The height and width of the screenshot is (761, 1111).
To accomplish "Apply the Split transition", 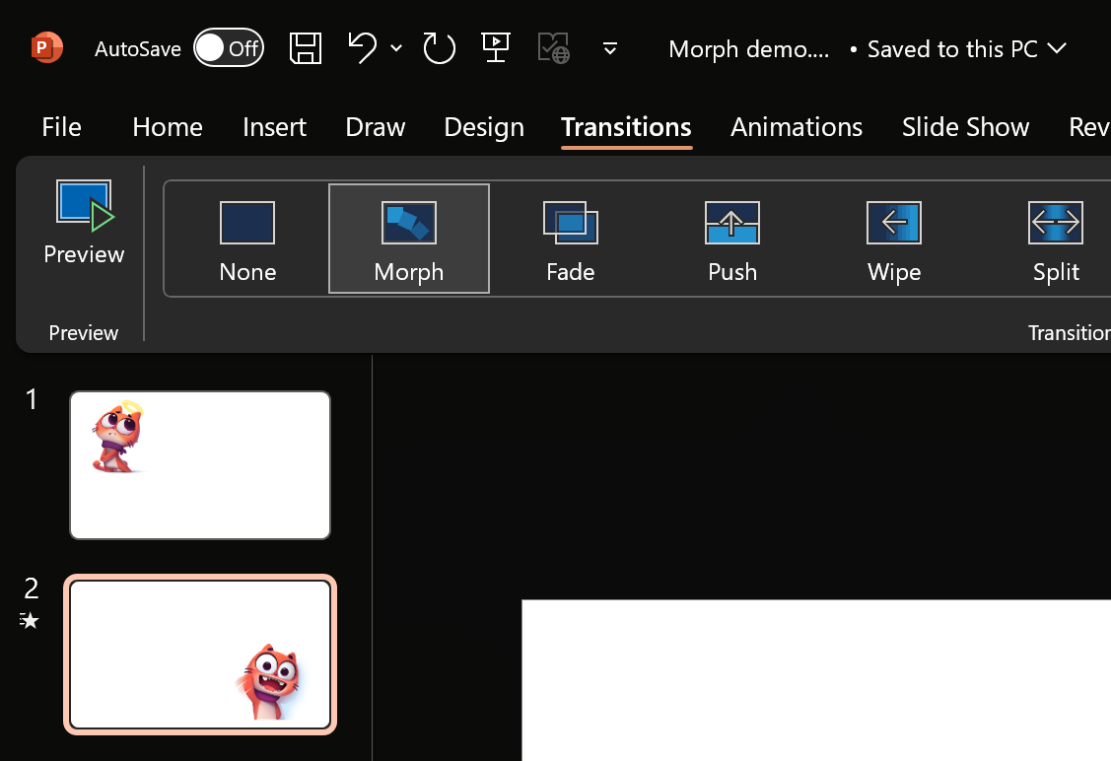I will point(1055,241).
